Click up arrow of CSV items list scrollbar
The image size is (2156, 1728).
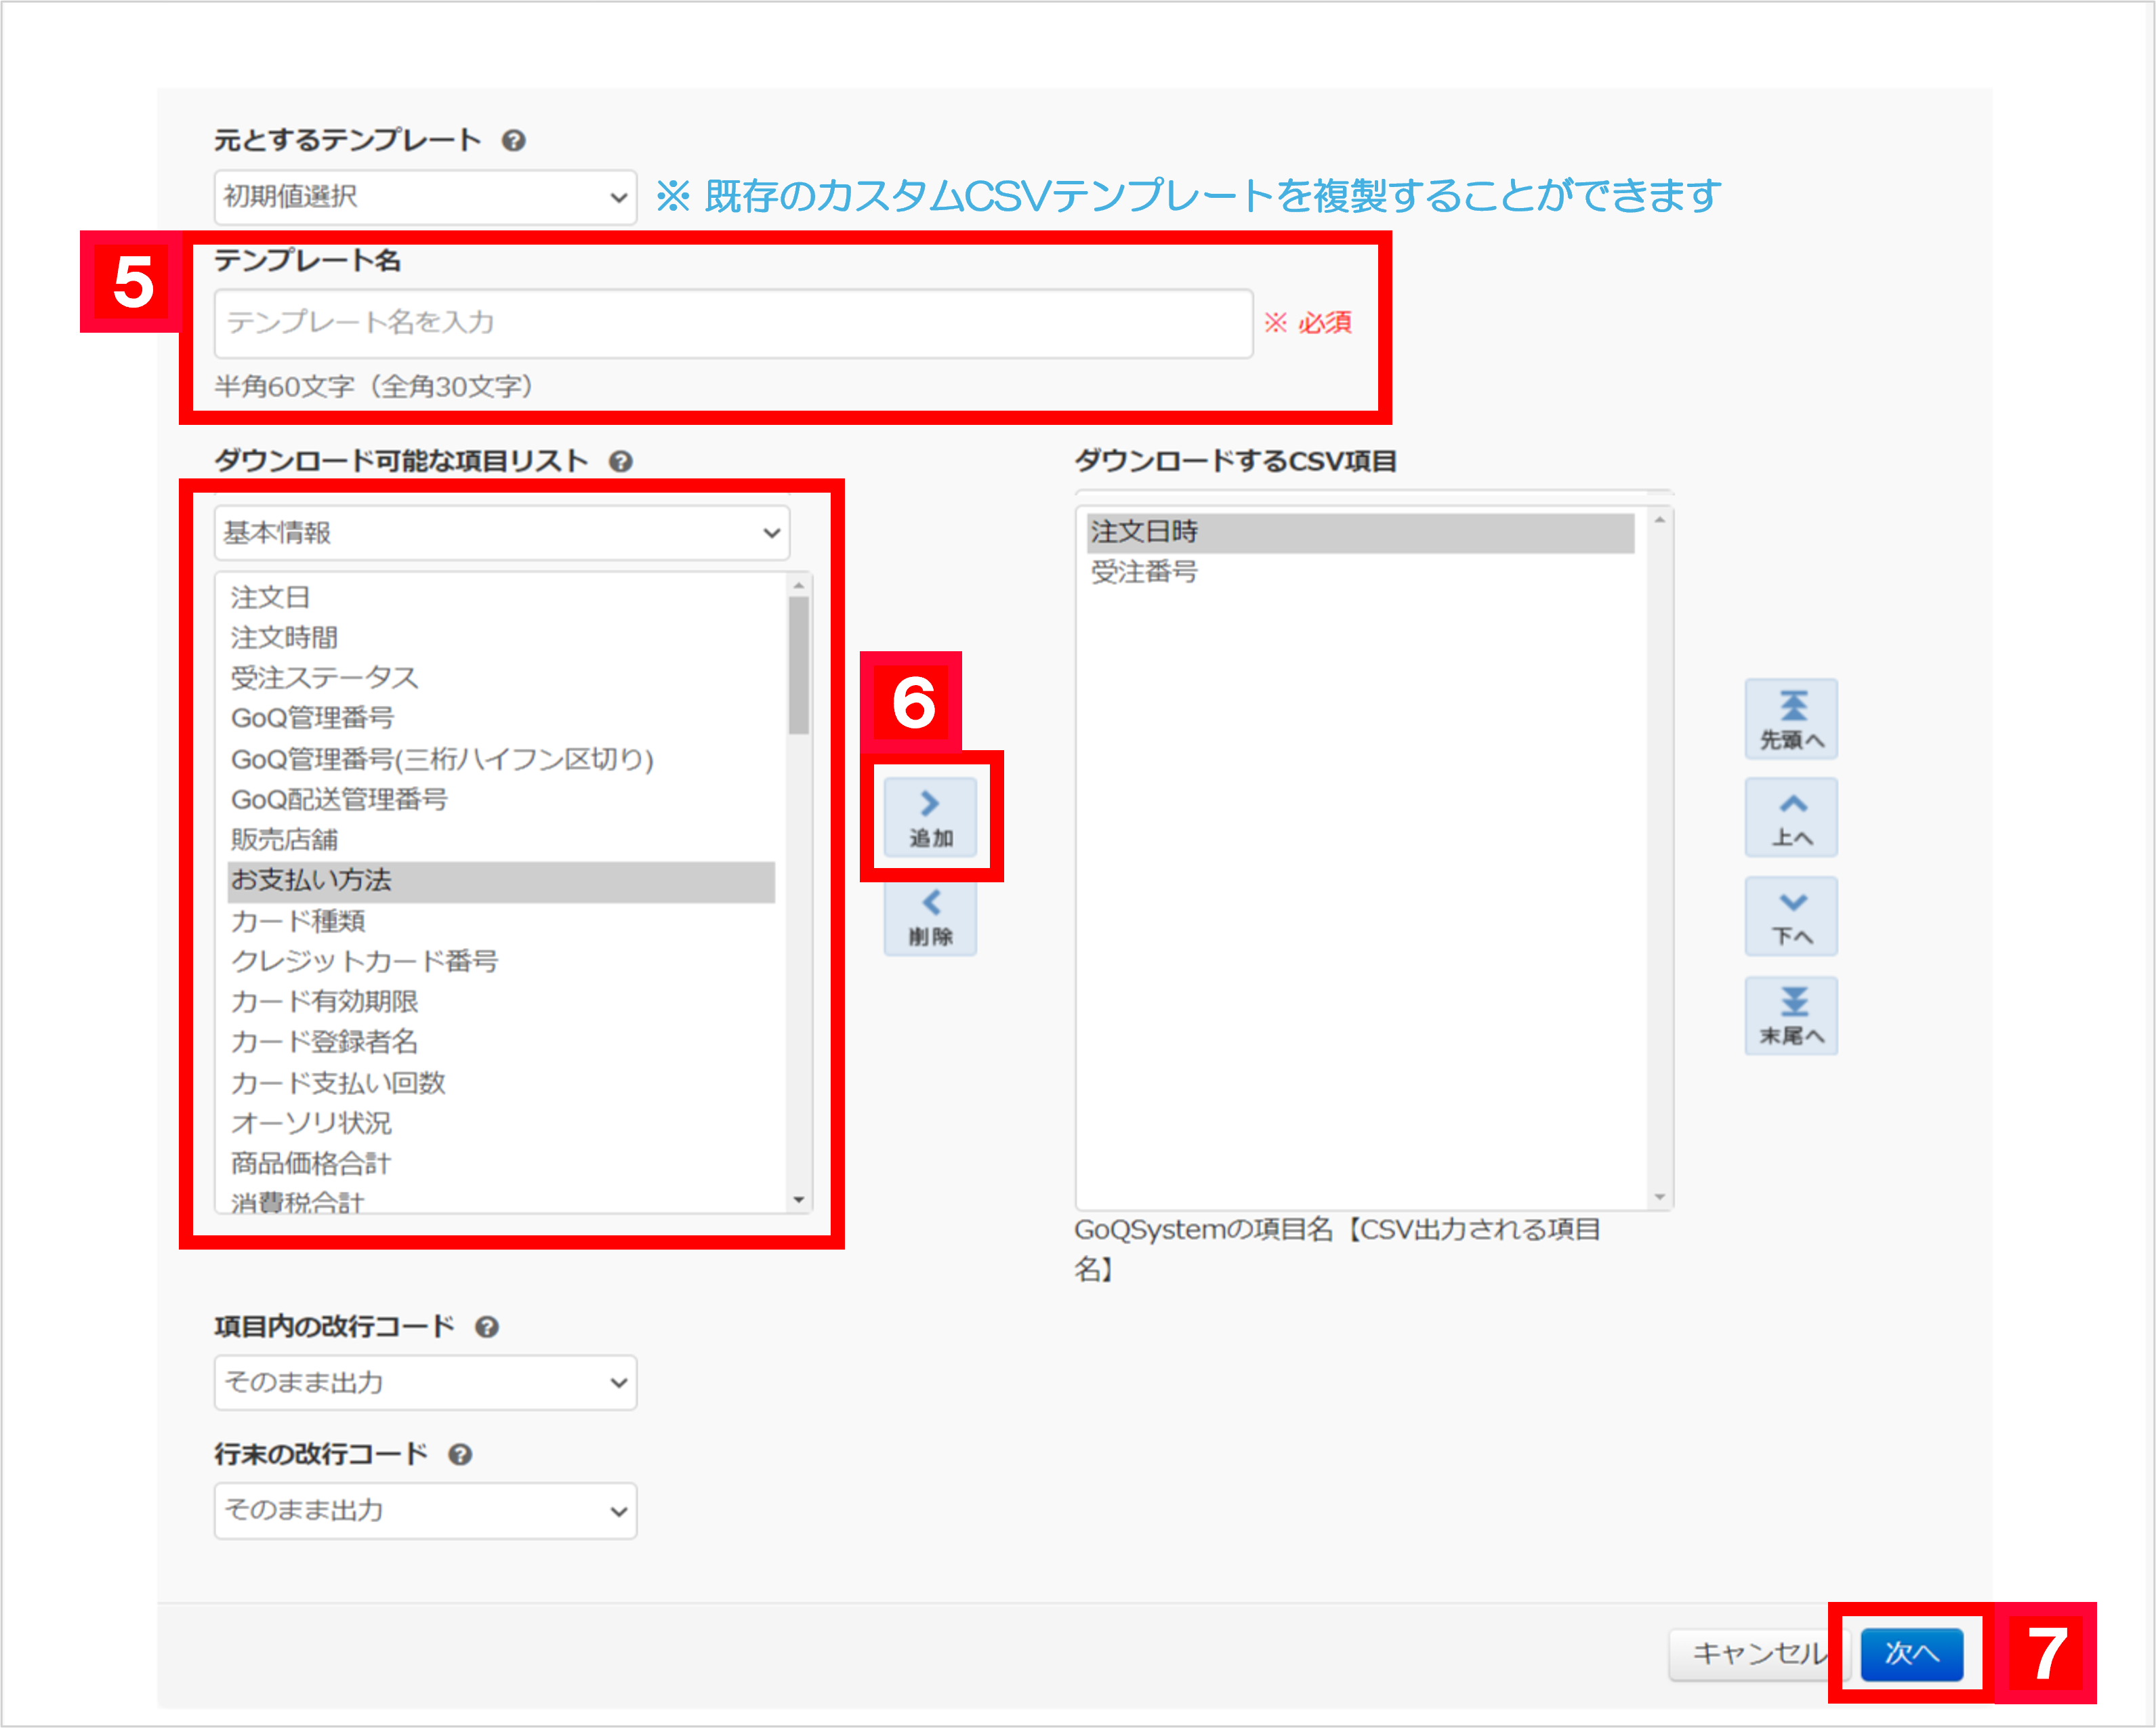coord(1659,520)
